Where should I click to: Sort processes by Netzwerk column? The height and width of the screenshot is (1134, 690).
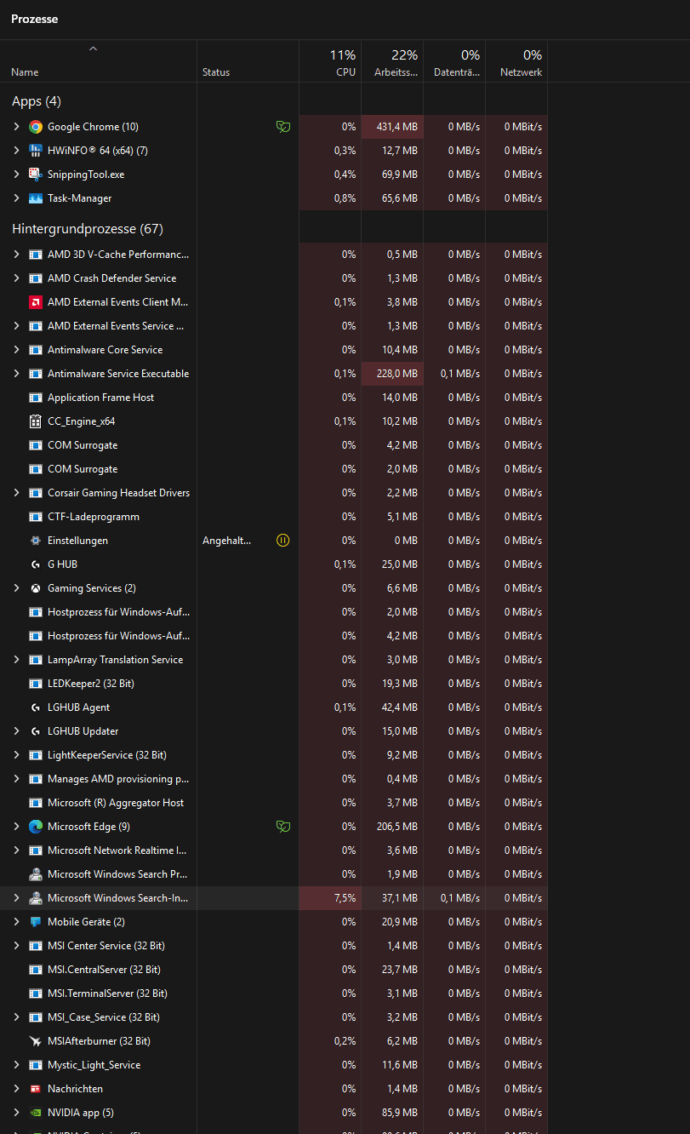pos(516,61)
